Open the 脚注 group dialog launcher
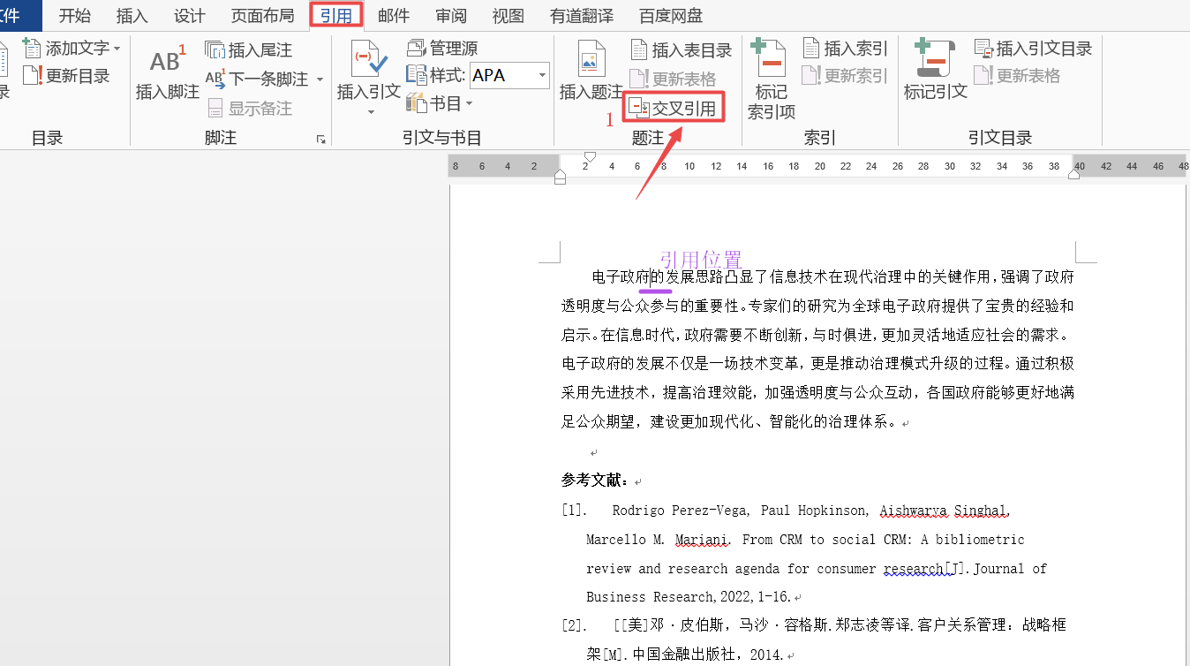The image size is (1190, 666). (x=321, y=140)
